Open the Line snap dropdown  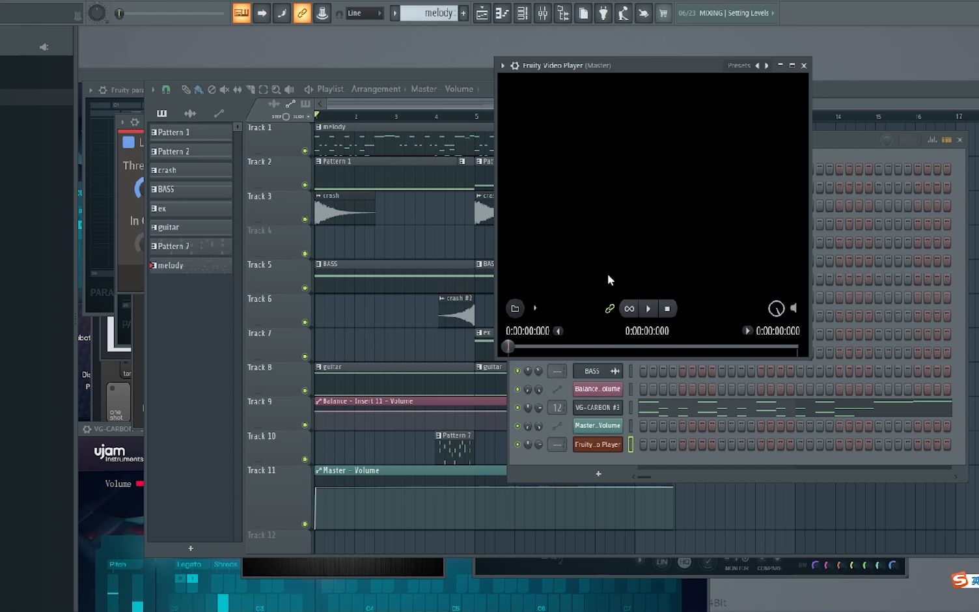pyautogui.click(x=365, y=12)
